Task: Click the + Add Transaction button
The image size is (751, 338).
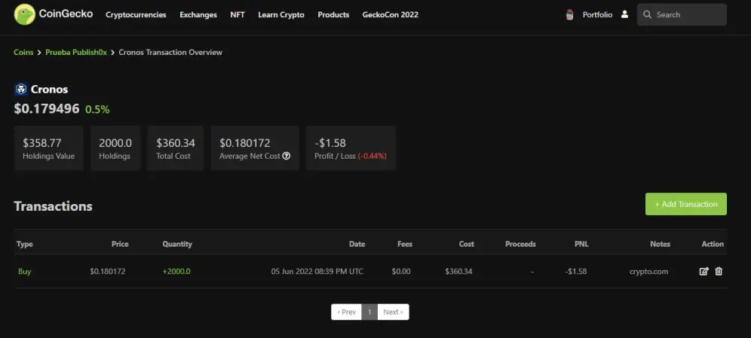Action: [686, 204]
